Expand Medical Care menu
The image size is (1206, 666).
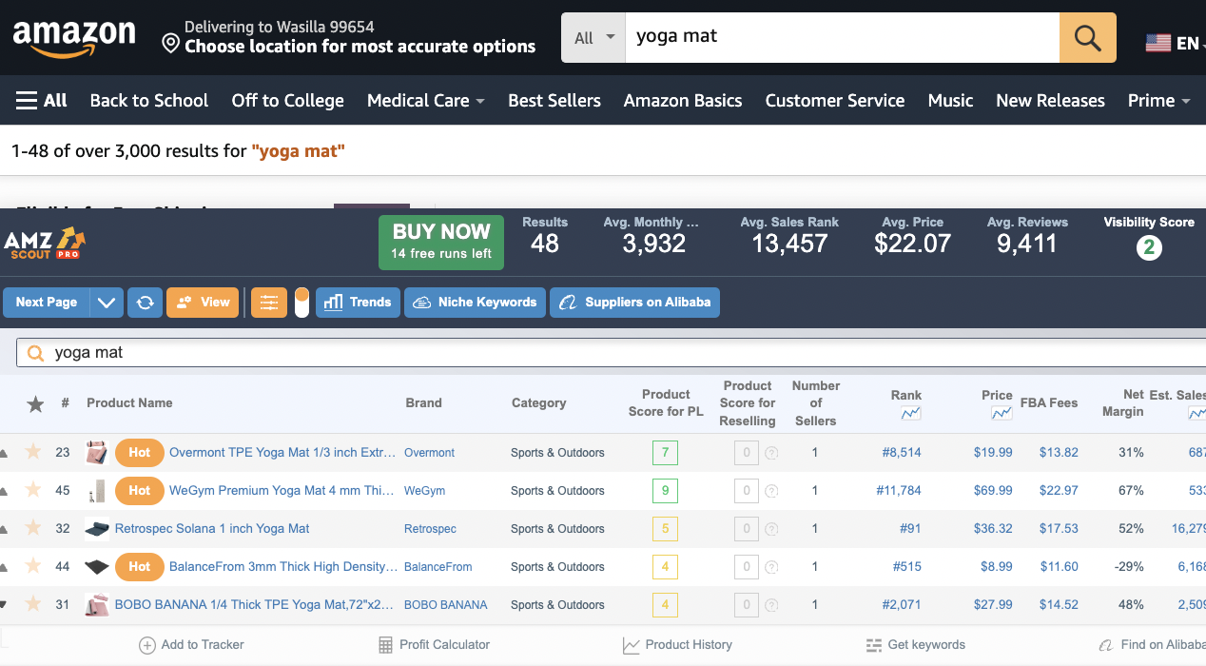(425, 100)
